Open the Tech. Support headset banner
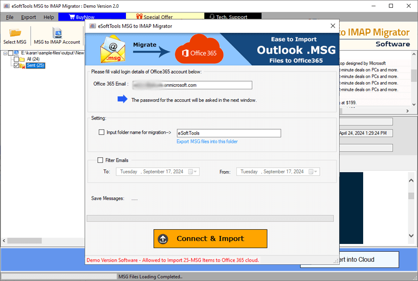 233,17
